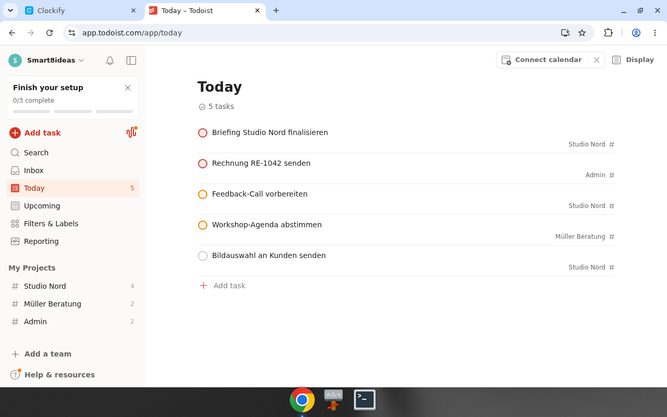Screen dimensions: 667x417
Task: Open Help & resources
Action: tap(53, 375)
